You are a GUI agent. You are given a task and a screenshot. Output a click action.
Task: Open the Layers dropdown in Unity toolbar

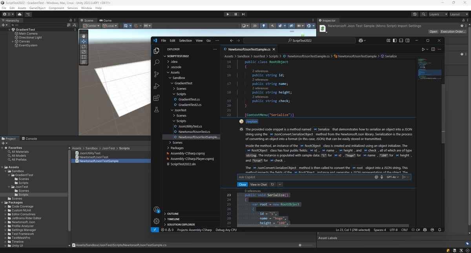pyautogui.click(x=438, y=14)
